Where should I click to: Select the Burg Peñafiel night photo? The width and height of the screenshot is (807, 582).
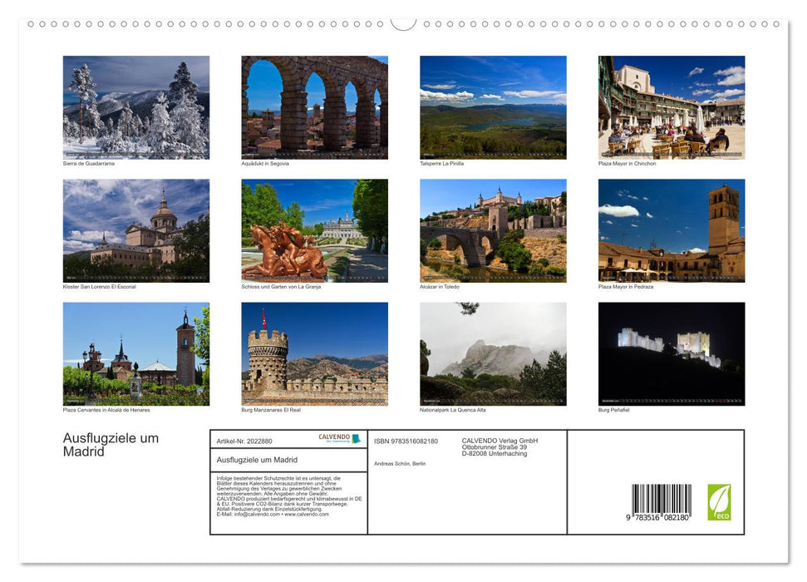point(672,353)
